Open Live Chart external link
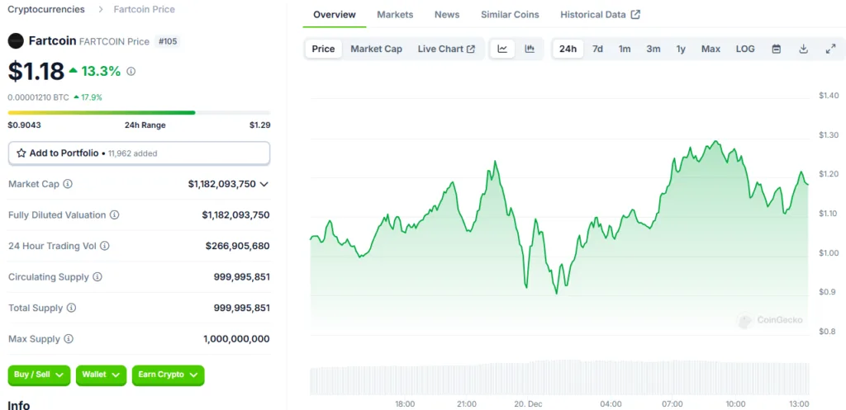 point(446,49)
